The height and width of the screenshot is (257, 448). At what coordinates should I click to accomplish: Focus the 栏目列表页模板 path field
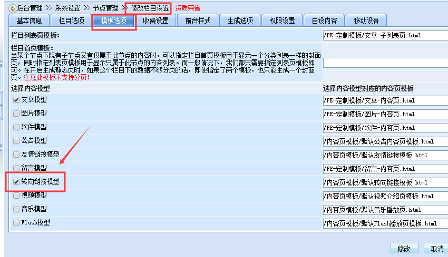click(385, 36)
